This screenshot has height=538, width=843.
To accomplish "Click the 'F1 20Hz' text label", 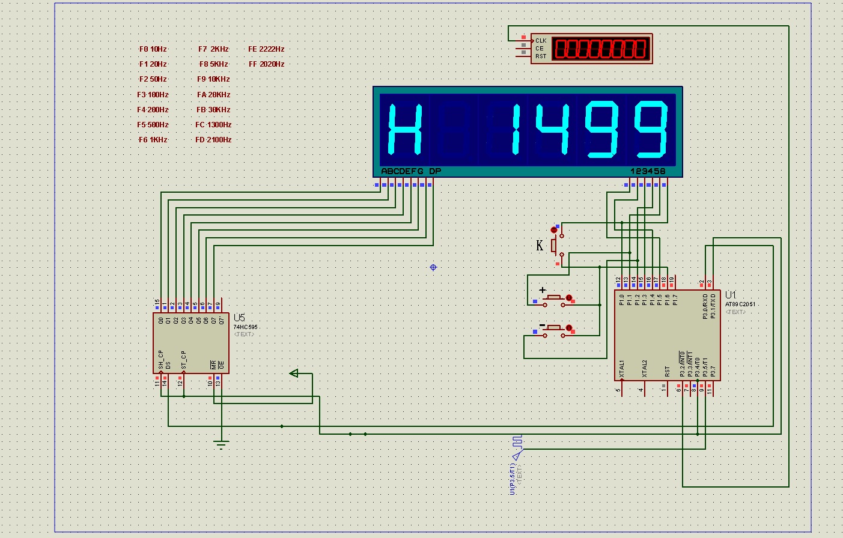I will 153,64.
